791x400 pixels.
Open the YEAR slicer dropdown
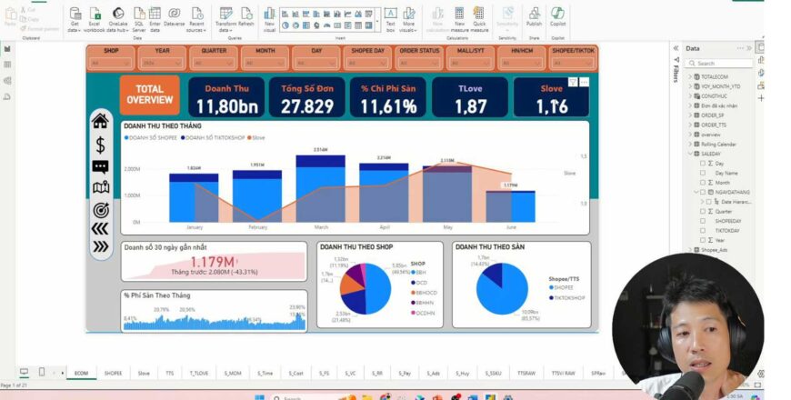tap(162, 63)
